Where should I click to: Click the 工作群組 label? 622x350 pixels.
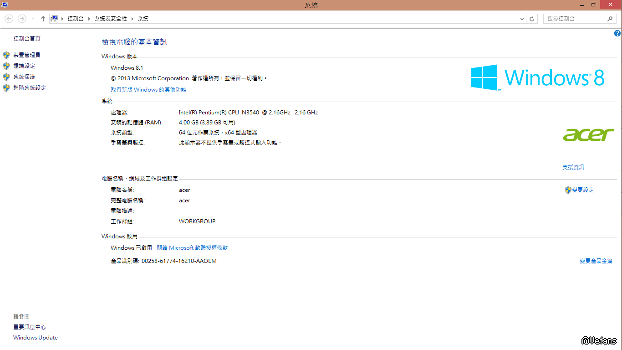coord(122,221)
